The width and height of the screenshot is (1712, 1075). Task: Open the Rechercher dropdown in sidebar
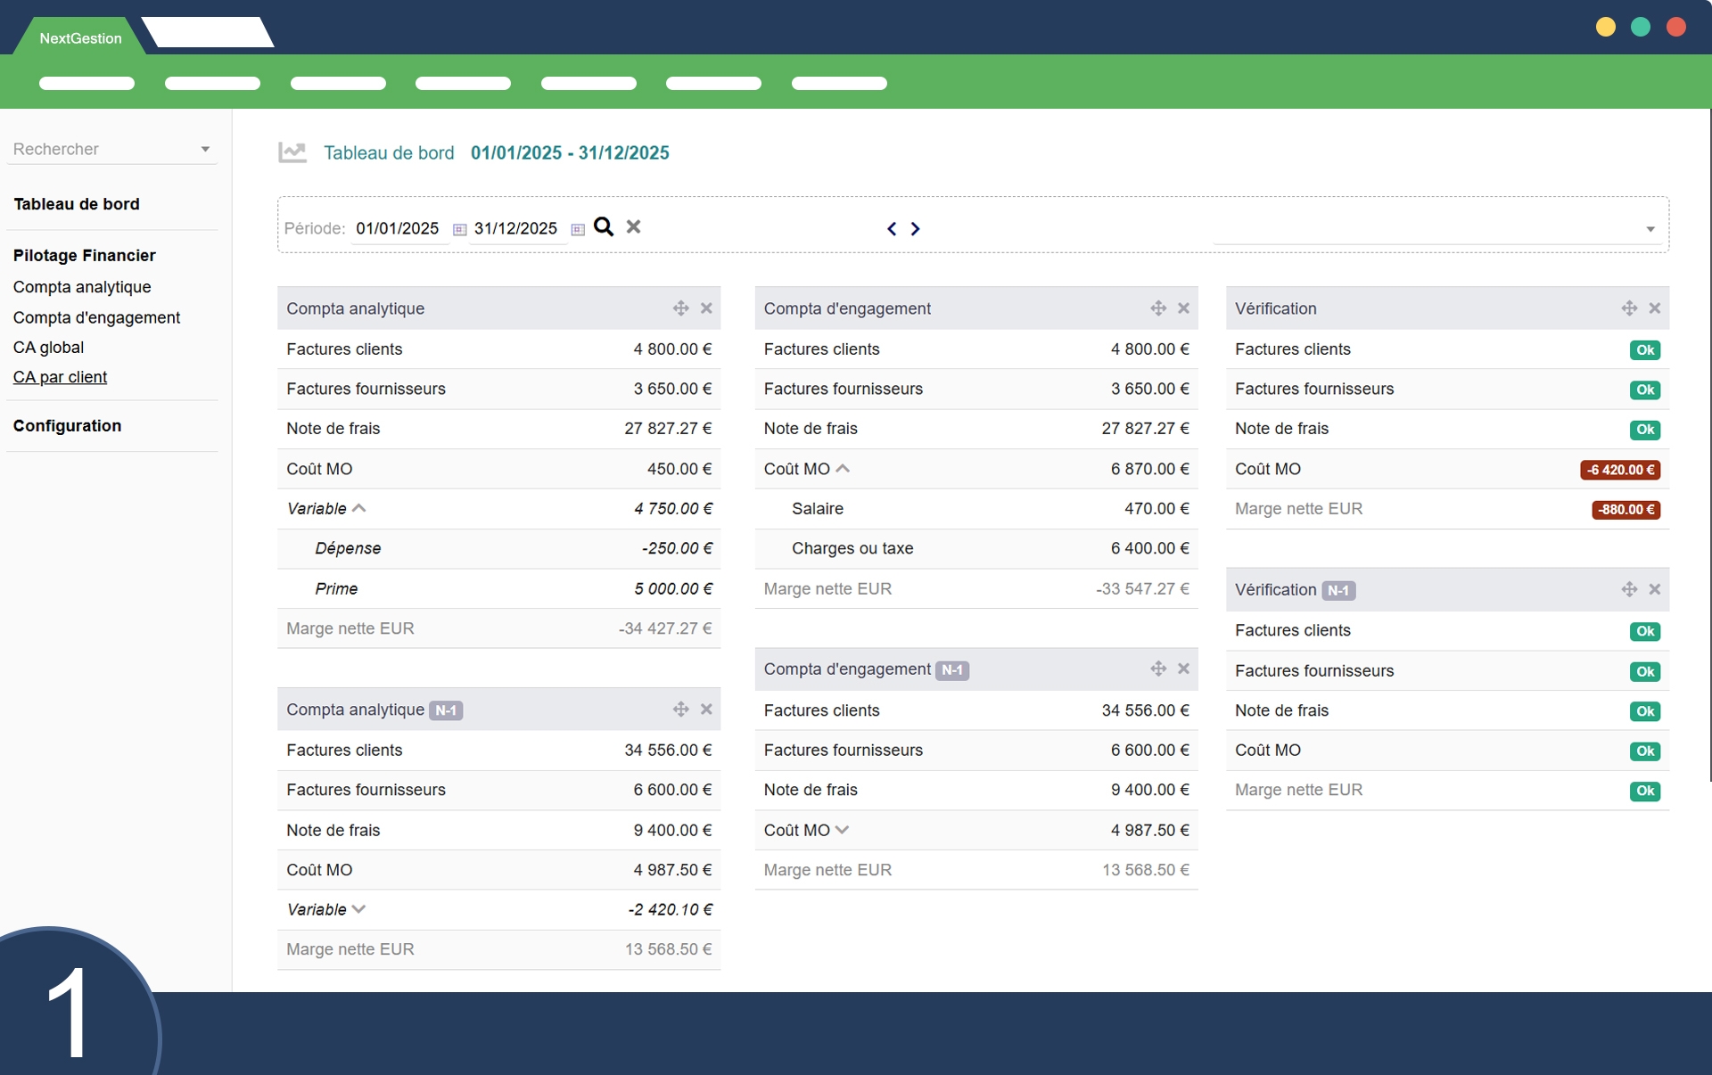[x=205, y=150]
